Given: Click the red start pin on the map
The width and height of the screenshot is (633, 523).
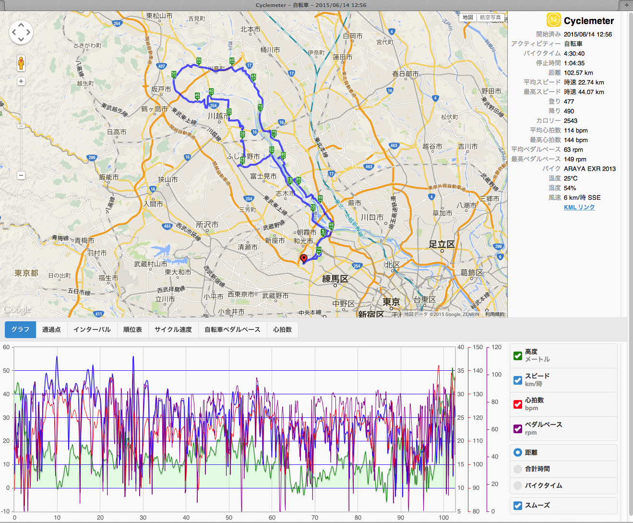Looking at the screenshot, I should (303, 259).
